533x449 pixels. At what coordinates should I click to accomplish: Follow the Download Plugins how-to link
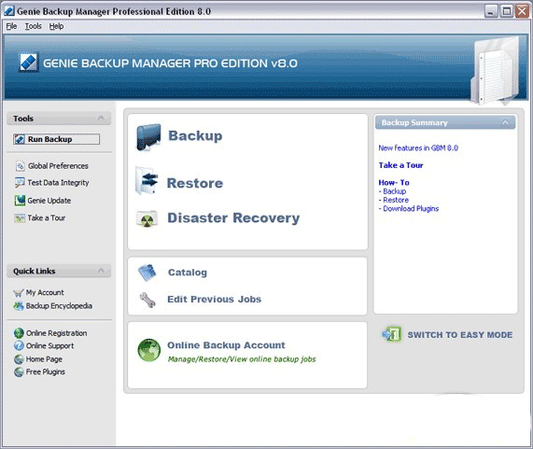(411, 209)
